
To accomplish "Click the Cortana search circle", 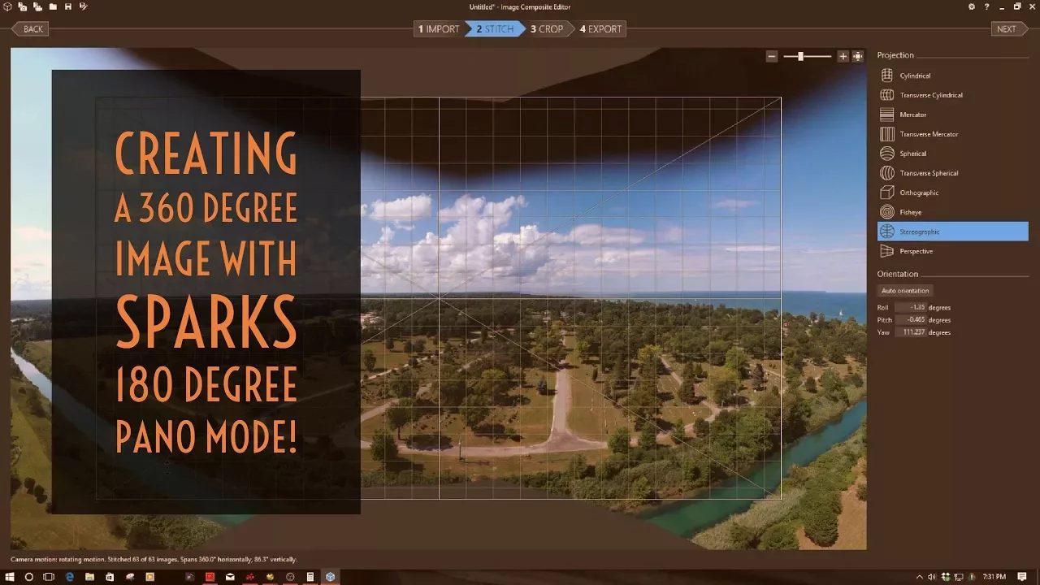I will coord(29,577).
